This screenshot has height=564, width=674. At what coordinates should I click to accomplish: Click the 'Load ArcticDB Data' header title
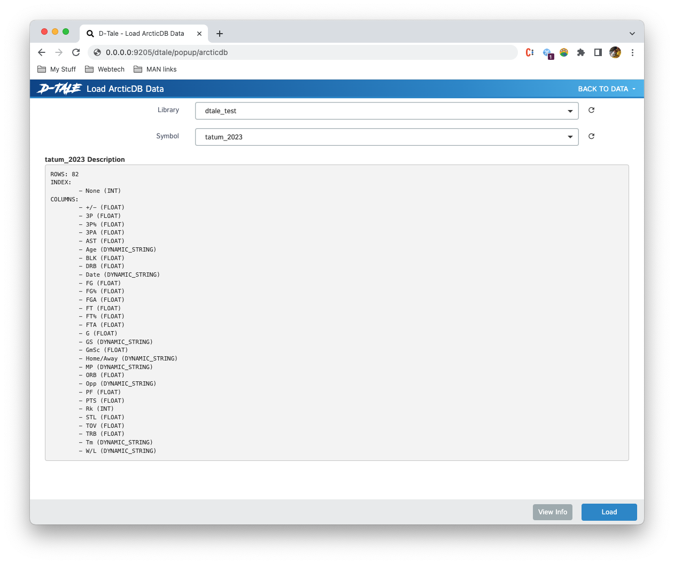coord(125,89)
